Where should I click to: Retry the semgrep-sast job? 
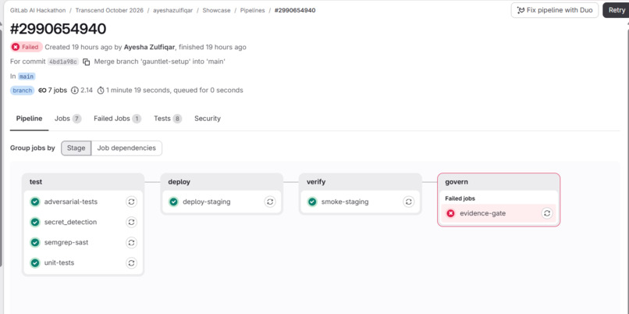[131, 242]
